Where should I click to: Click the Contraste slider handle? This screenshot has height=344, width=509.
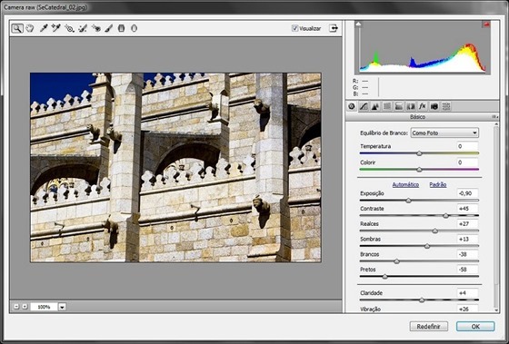tap(445, 216)
